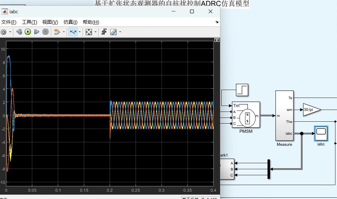Click the scale axes limits icon
337x199 pixels.
click(x=89, y=32)
